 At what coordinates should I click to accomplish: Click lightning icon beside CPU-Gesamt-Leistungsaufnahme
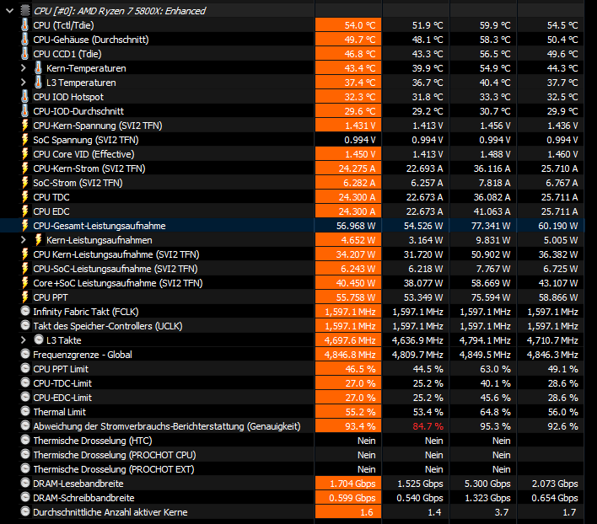pos(24,226)
